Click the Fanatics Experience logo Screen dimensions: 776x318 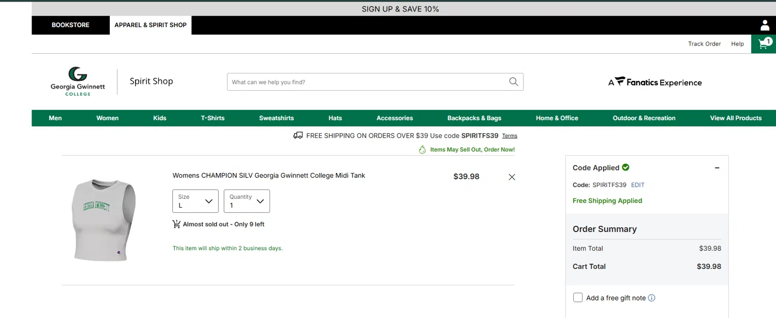(655, 82)
